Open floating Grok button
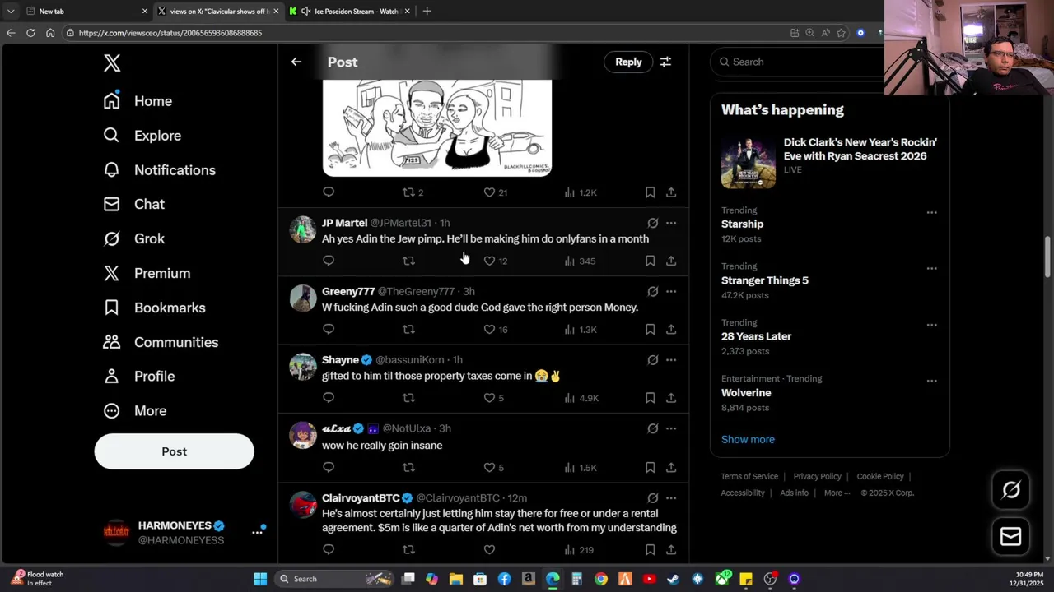This screenshot has width=1054, height=592. 1011,490
